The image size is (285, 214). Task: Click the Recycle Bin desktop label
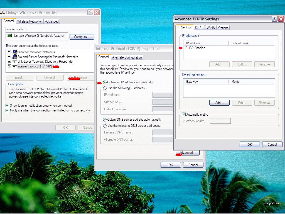pos(271,203)
